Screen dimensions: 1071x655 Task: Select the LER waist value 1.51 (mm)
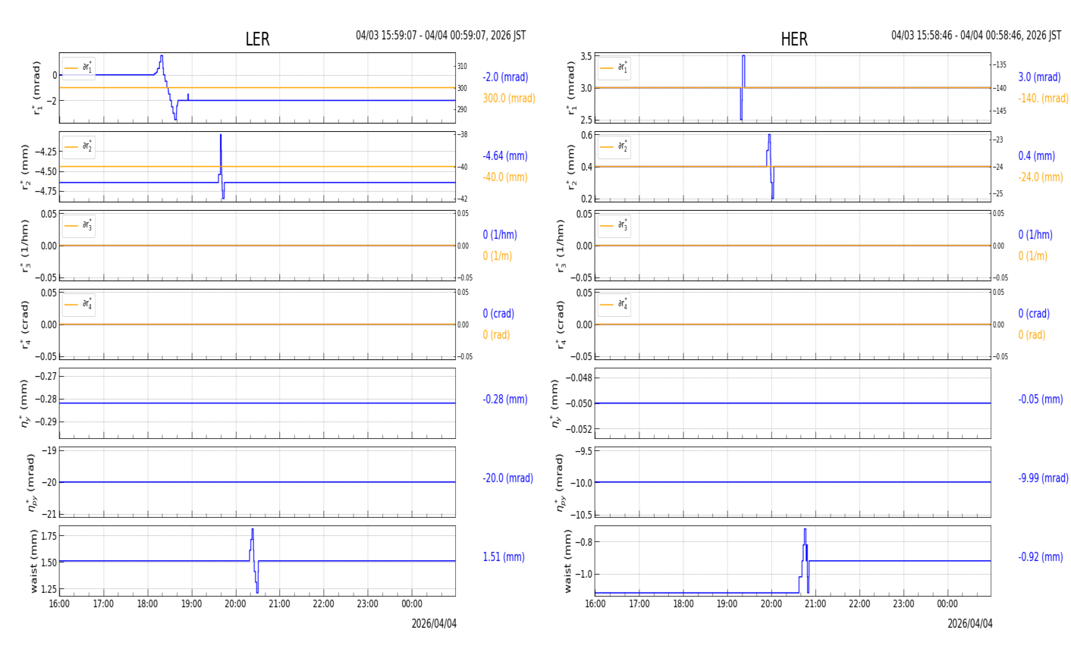point(504,557)
